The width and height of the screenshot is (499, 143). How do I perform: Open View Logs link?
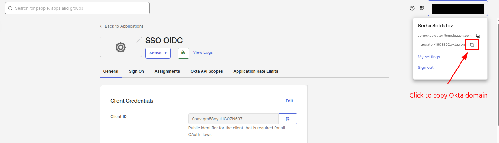203,52
